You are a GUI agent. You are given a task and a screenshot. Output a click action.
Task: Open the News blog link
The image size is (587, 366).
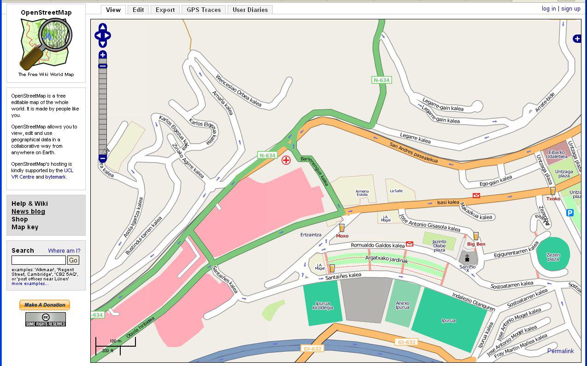point(28,211)
